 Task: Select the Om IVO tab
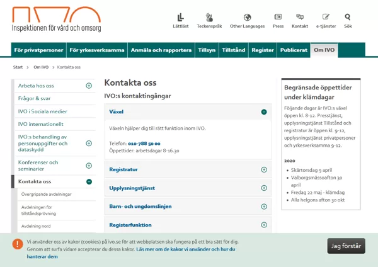tap(324, 50)
